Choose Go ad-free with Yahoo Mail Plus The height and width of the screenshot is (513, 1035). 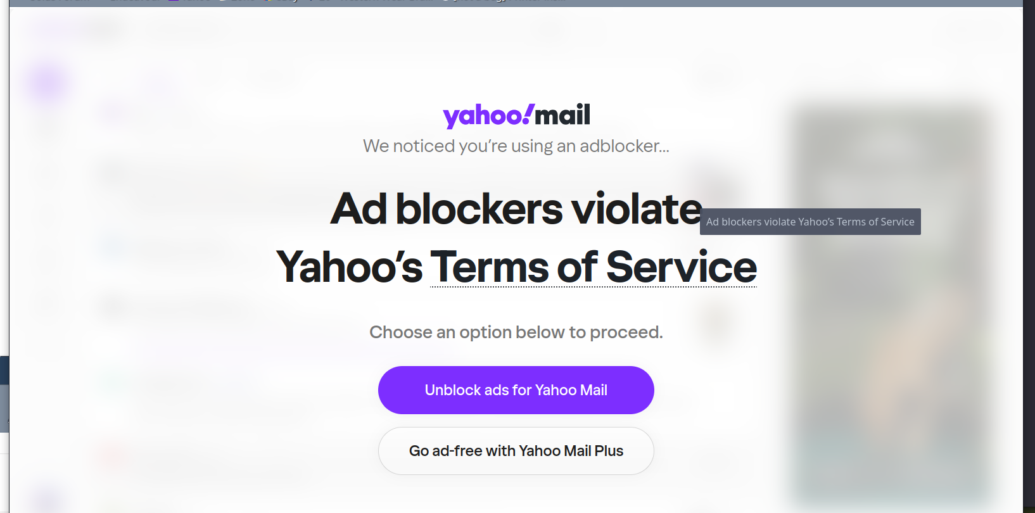click(516, 451)
